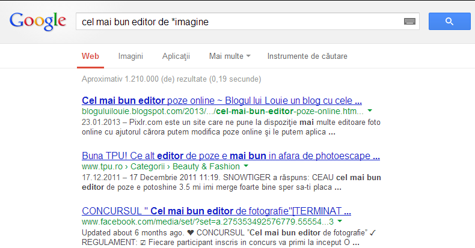This screenshot has height=248, width=475.
Task: Open the CONCURSUL Cel mai bun editor result
Action: tap(216, 211)
